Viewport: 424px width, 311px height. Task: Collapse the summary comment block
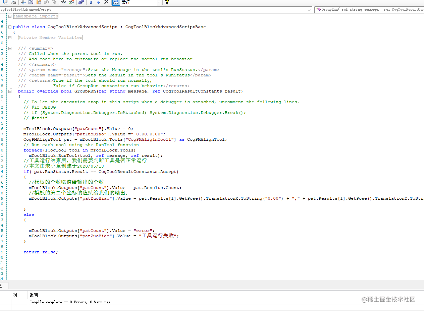coord(10,48)
